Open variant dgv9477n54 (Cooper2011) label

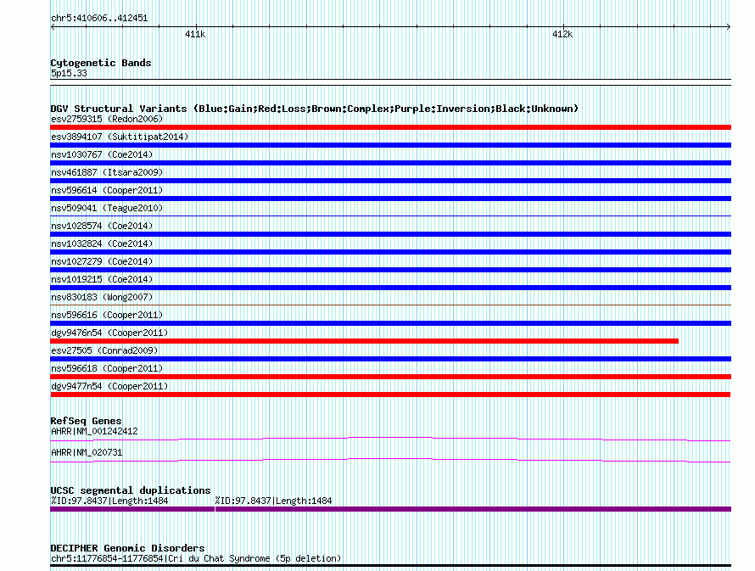[x=109, y=386]
